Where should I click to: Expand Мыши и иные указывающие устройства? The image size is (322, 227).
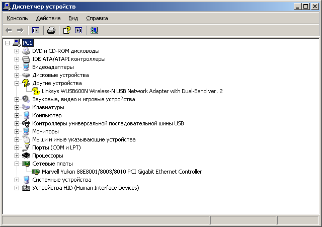17,140
